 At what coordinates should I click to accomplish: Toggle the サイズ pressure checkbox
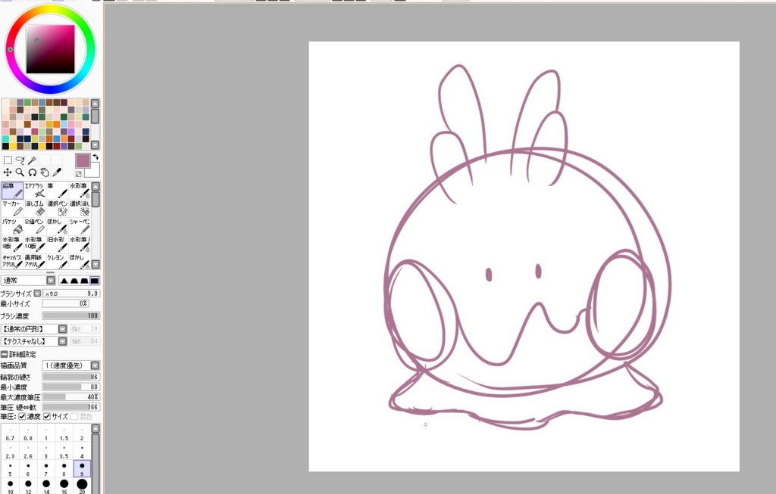tap(47, 416)
